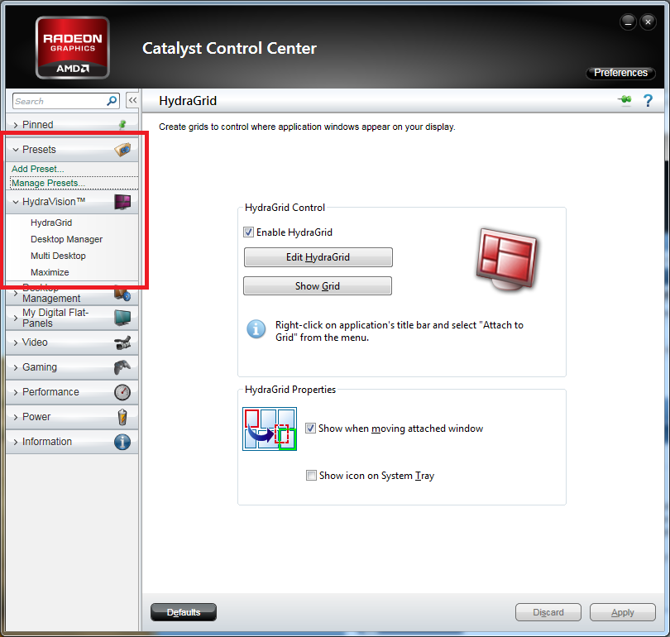Pin this page using the green pin icon
This screenshot has width=670, height=637.
625,100
